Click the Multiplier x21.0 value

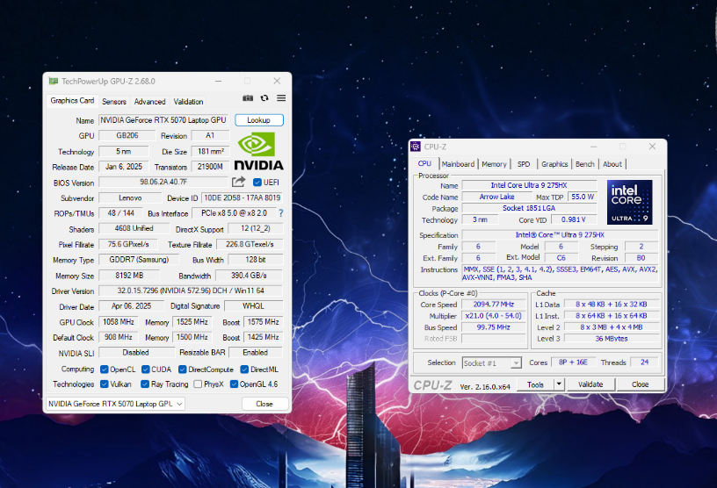coord(494,316)
